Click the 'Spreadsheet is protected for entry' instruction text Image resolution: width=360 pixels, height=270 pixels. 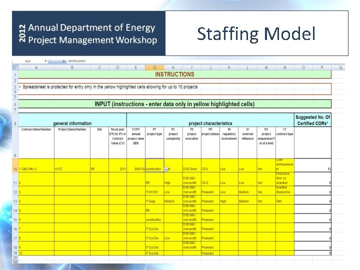click(x=110, y=87)
